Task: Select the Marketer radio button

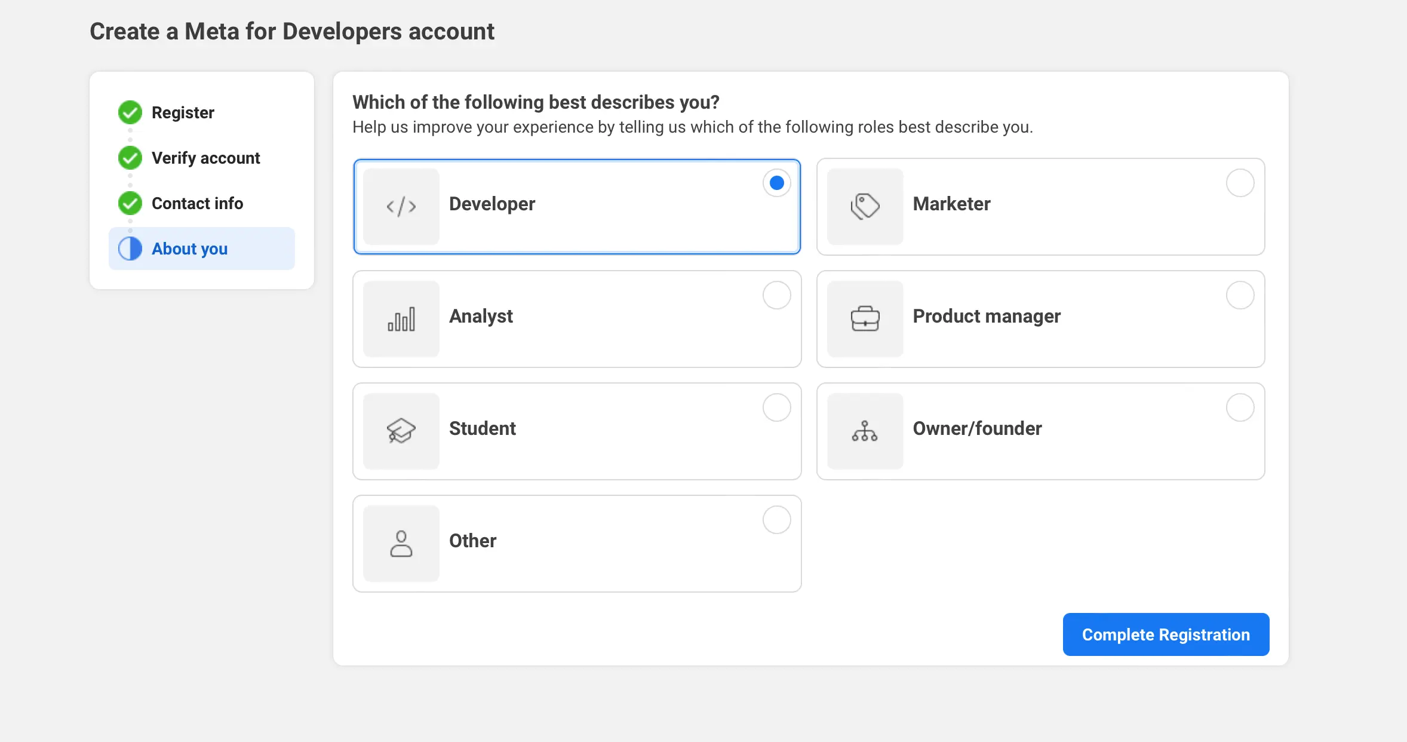Action: pos(1240,183)
